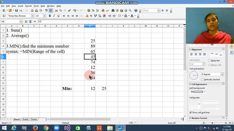
Task: Collapse the Alignment sidebar section
Action: 190,49
